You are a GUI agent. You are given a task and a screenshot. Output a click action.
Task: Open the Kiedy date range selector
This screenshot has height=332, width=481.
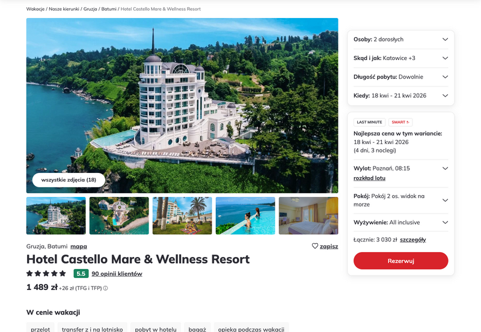pos(400,95)
